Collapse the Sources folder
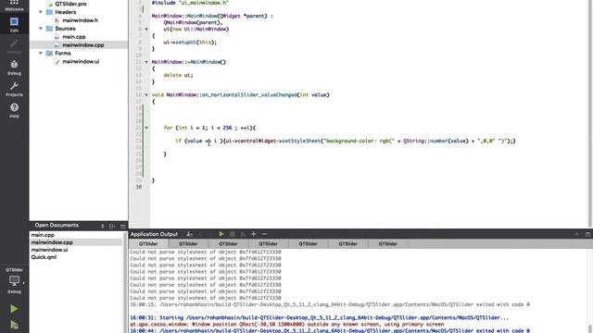593x333 pixels. click(x=41, y=29)
